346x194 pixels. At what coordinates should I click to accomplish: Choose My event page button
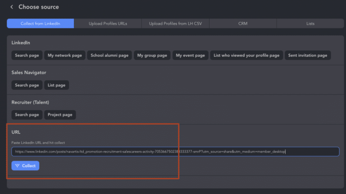point(190,55)
